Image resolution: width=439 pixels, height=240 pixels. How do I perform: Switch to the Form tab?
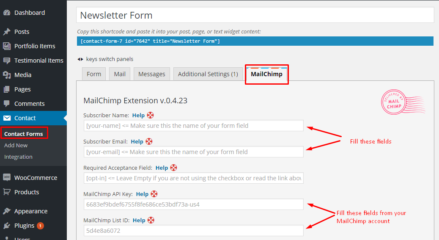pos(94,74)
